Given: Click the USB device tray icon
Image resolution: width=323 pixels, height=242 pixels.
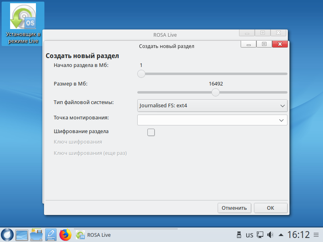Looking at the screenshot, I should click(x=238, y=235).
